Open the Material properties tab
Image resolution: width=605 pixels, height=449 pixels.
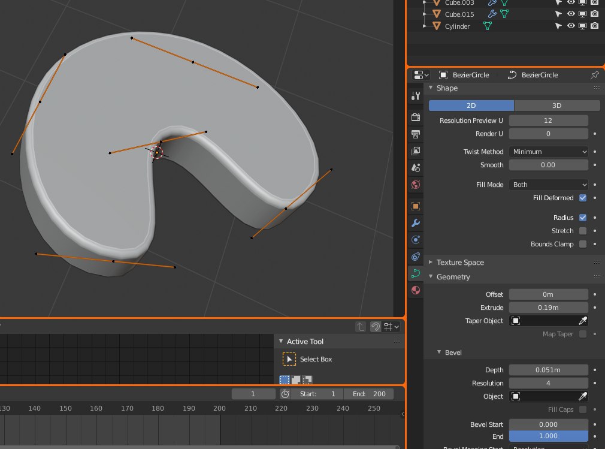tap(416, 290)
